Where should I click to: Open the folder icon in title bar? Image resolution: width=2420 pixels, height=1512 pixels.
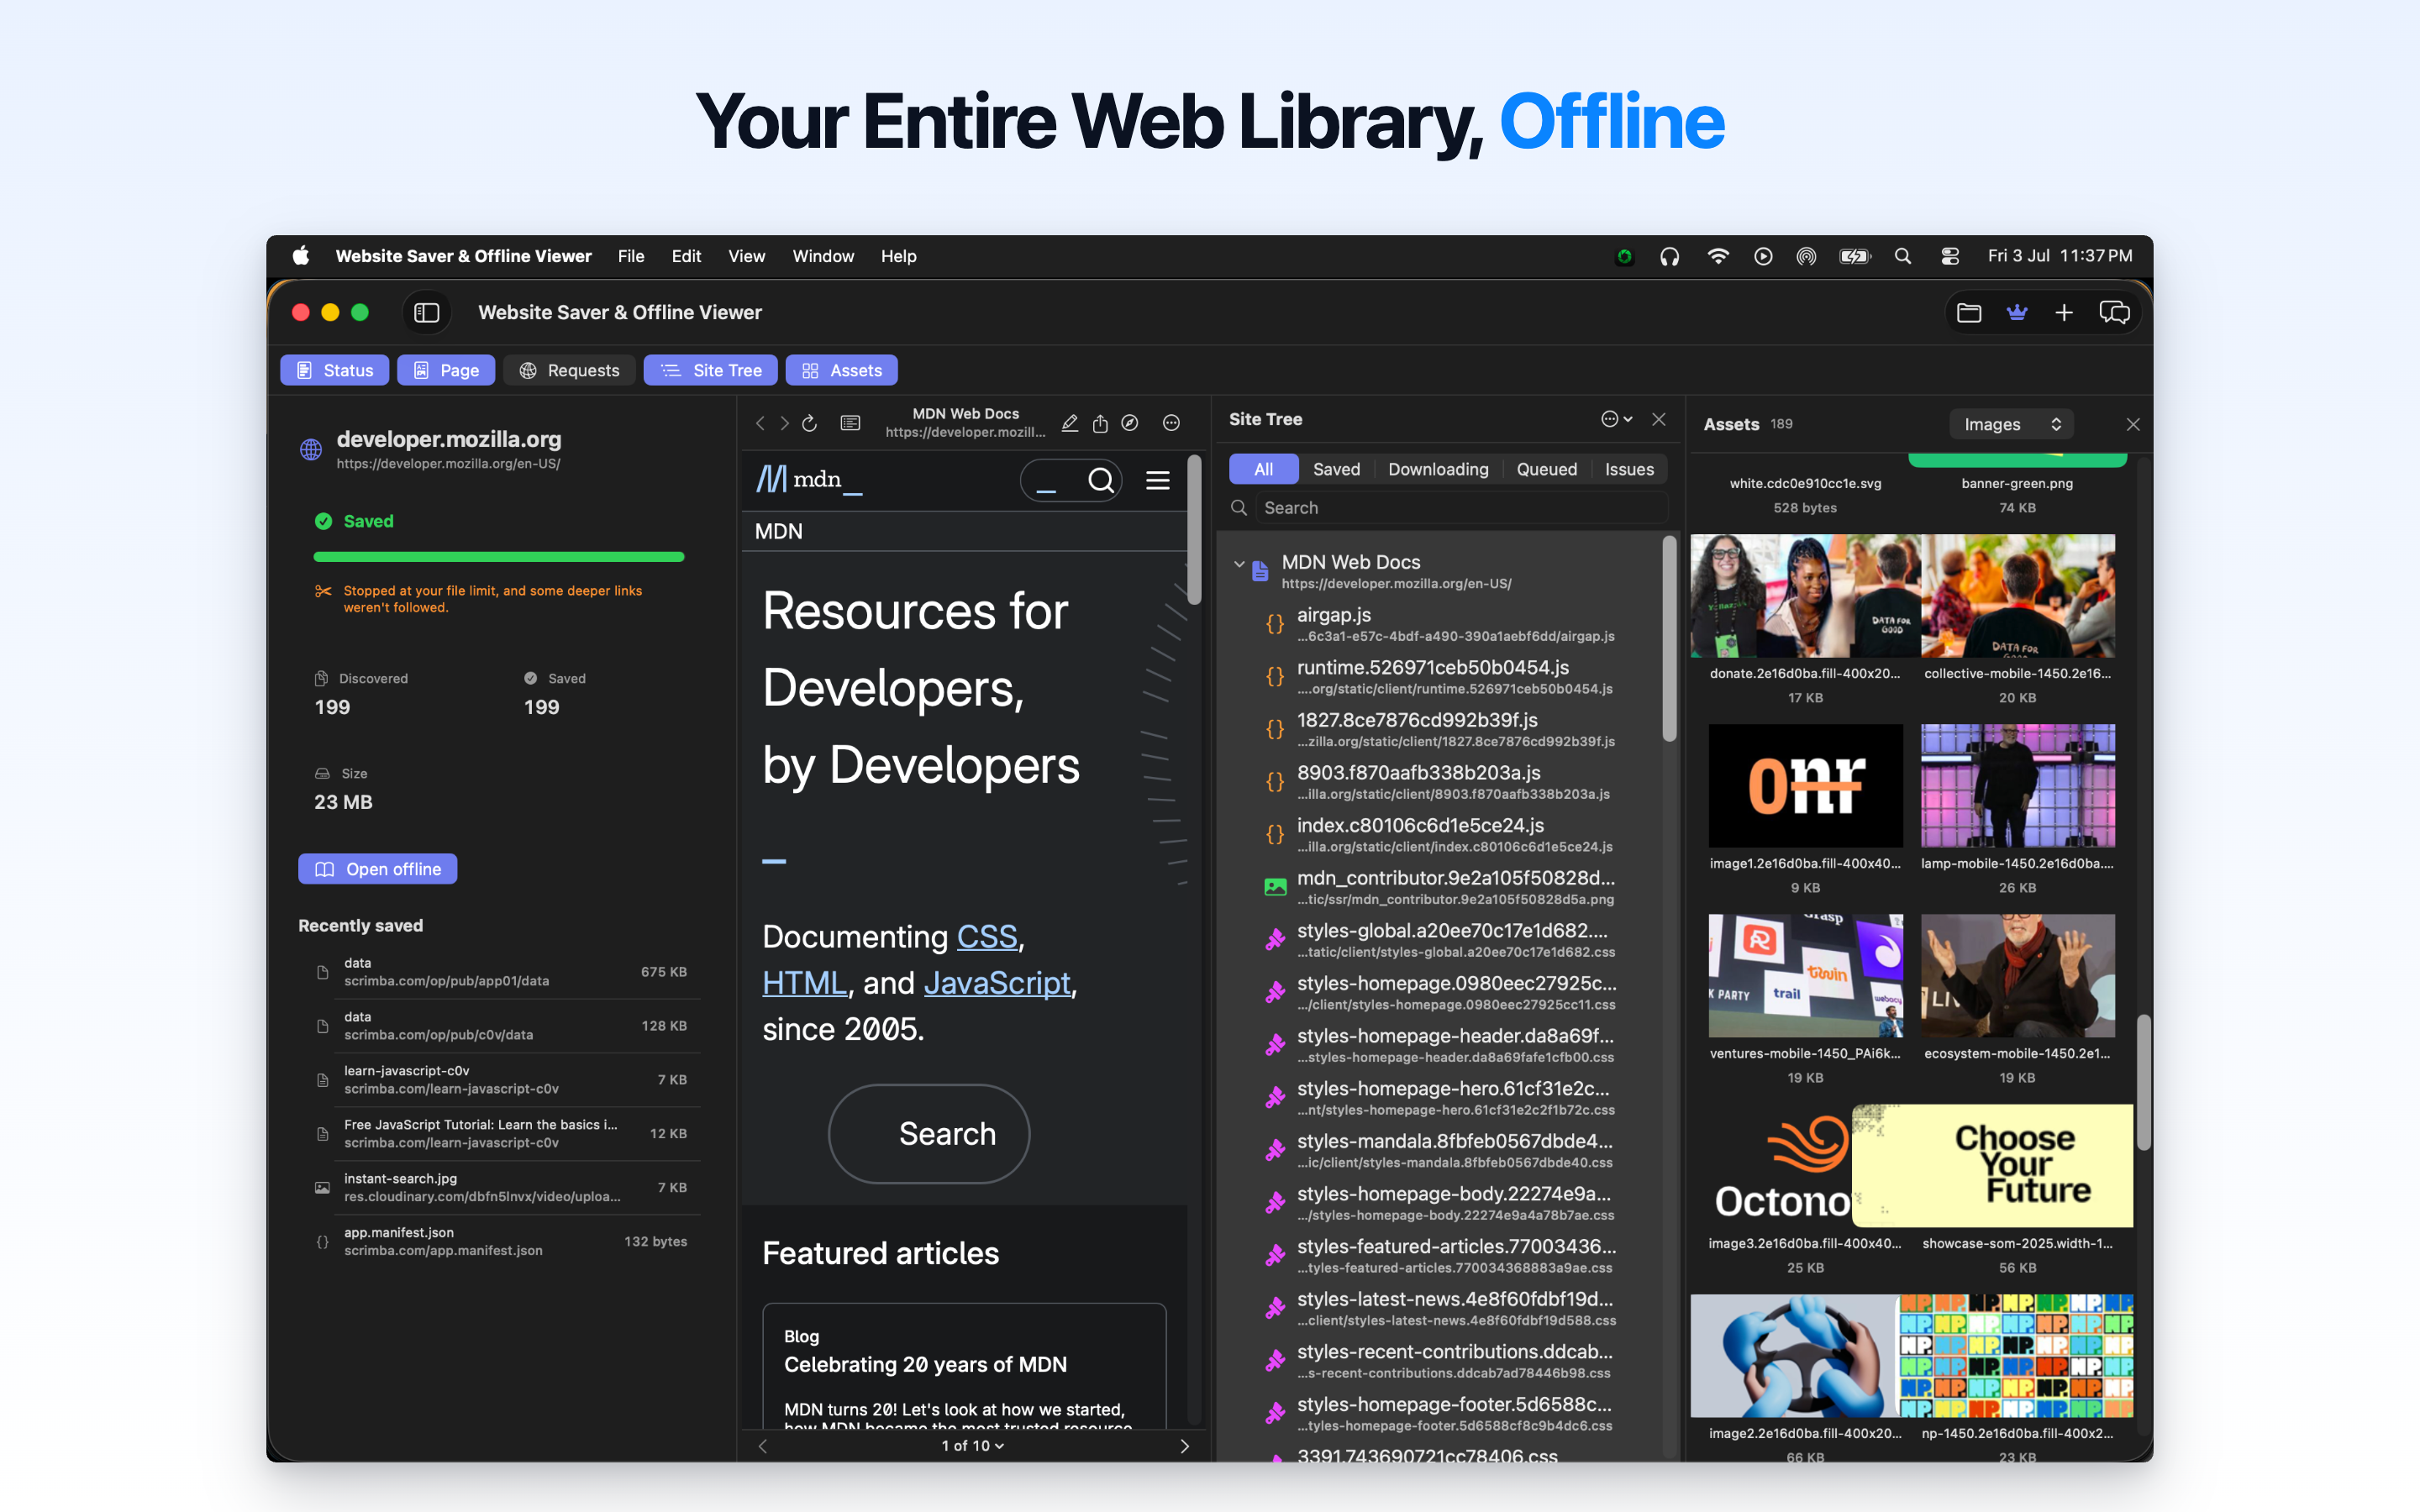pyautogui.click(x=1969, y=313)
